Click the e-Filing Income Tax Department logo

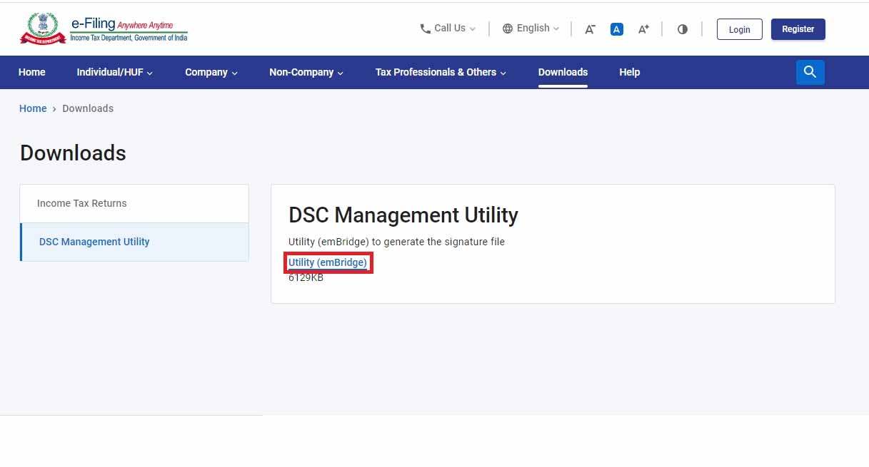pos(104,29)
